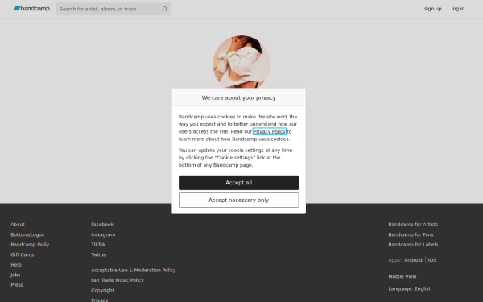Open the Language: English selector

point(410,289)
